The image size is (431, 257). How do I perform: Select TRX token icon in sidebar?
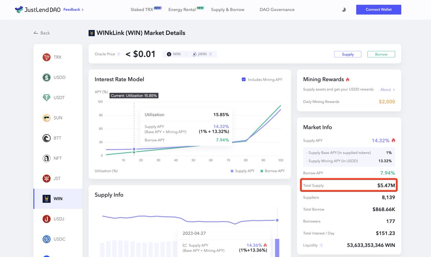47,57
